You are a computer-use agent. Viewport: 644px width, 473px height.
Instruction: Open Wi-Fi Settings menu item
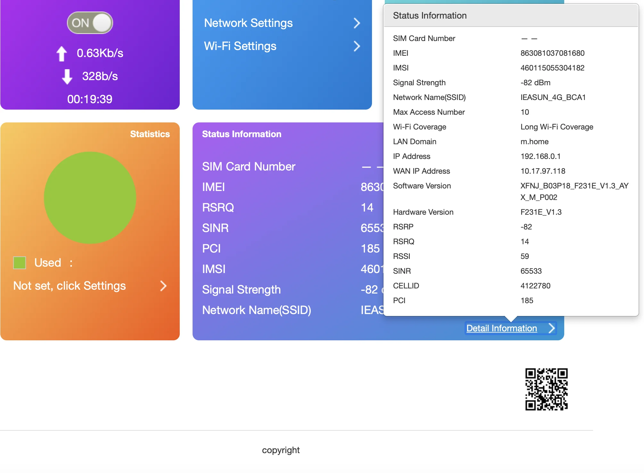tap(240, 46)
